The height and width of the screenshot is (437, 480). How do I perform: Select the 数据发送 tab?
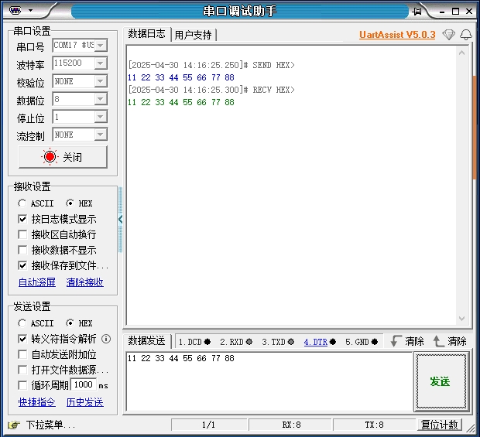coord(146,340)
